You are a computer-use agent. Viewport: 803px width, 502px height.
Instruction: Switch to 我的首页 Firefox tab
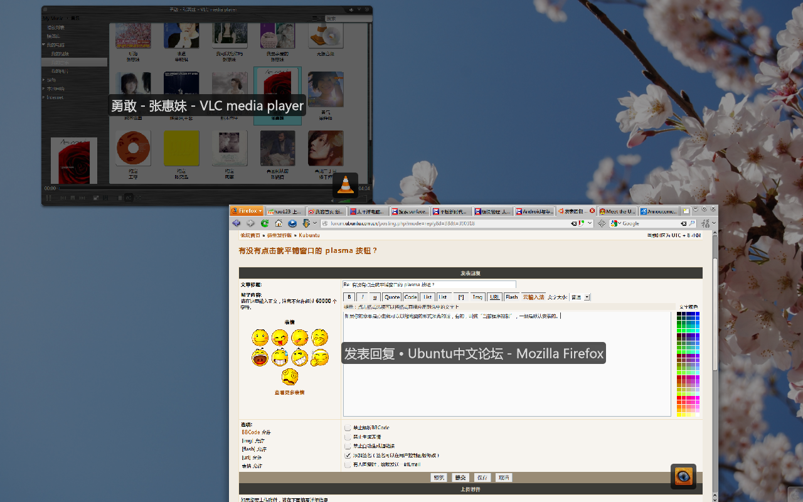pyautogui.click(x=327, y=211)
